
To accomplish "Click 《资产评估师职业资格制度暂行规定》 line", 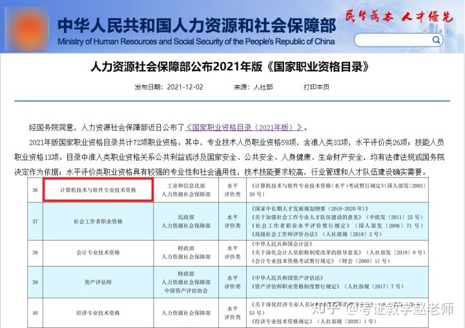I will [327, 286].
